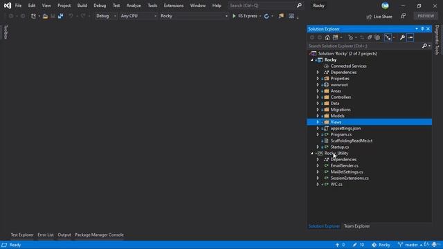Click the Home icon in Solution Explorer
Viewport: 443px width, 249px height.
point(327,37)
